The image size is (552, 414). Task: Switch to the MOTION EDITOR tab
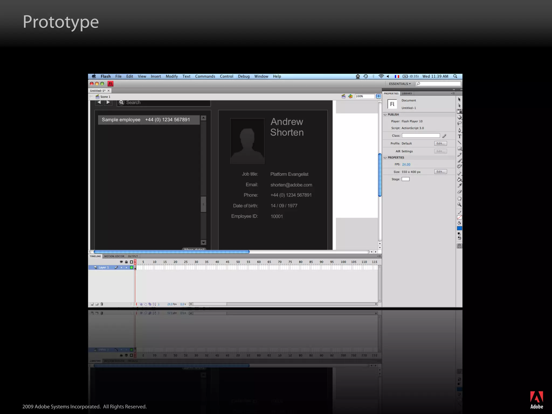pyautogui.click(x=114, y=256)
